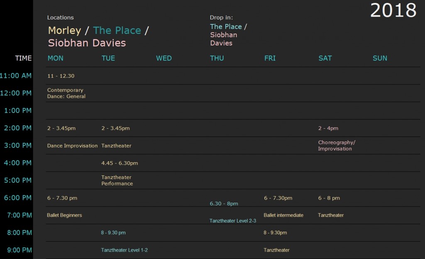Select Monday's Dance Improvisation class

72,146
